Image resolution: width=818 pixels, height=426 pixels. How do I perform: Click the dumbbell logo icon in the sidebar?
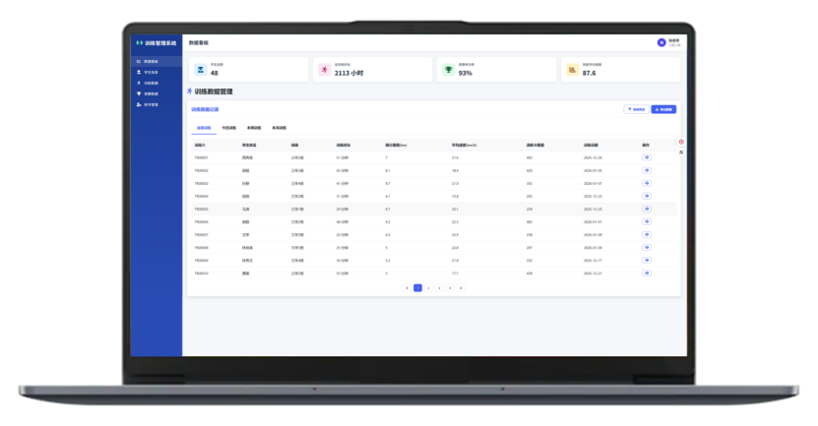click(x=140, y=42)
